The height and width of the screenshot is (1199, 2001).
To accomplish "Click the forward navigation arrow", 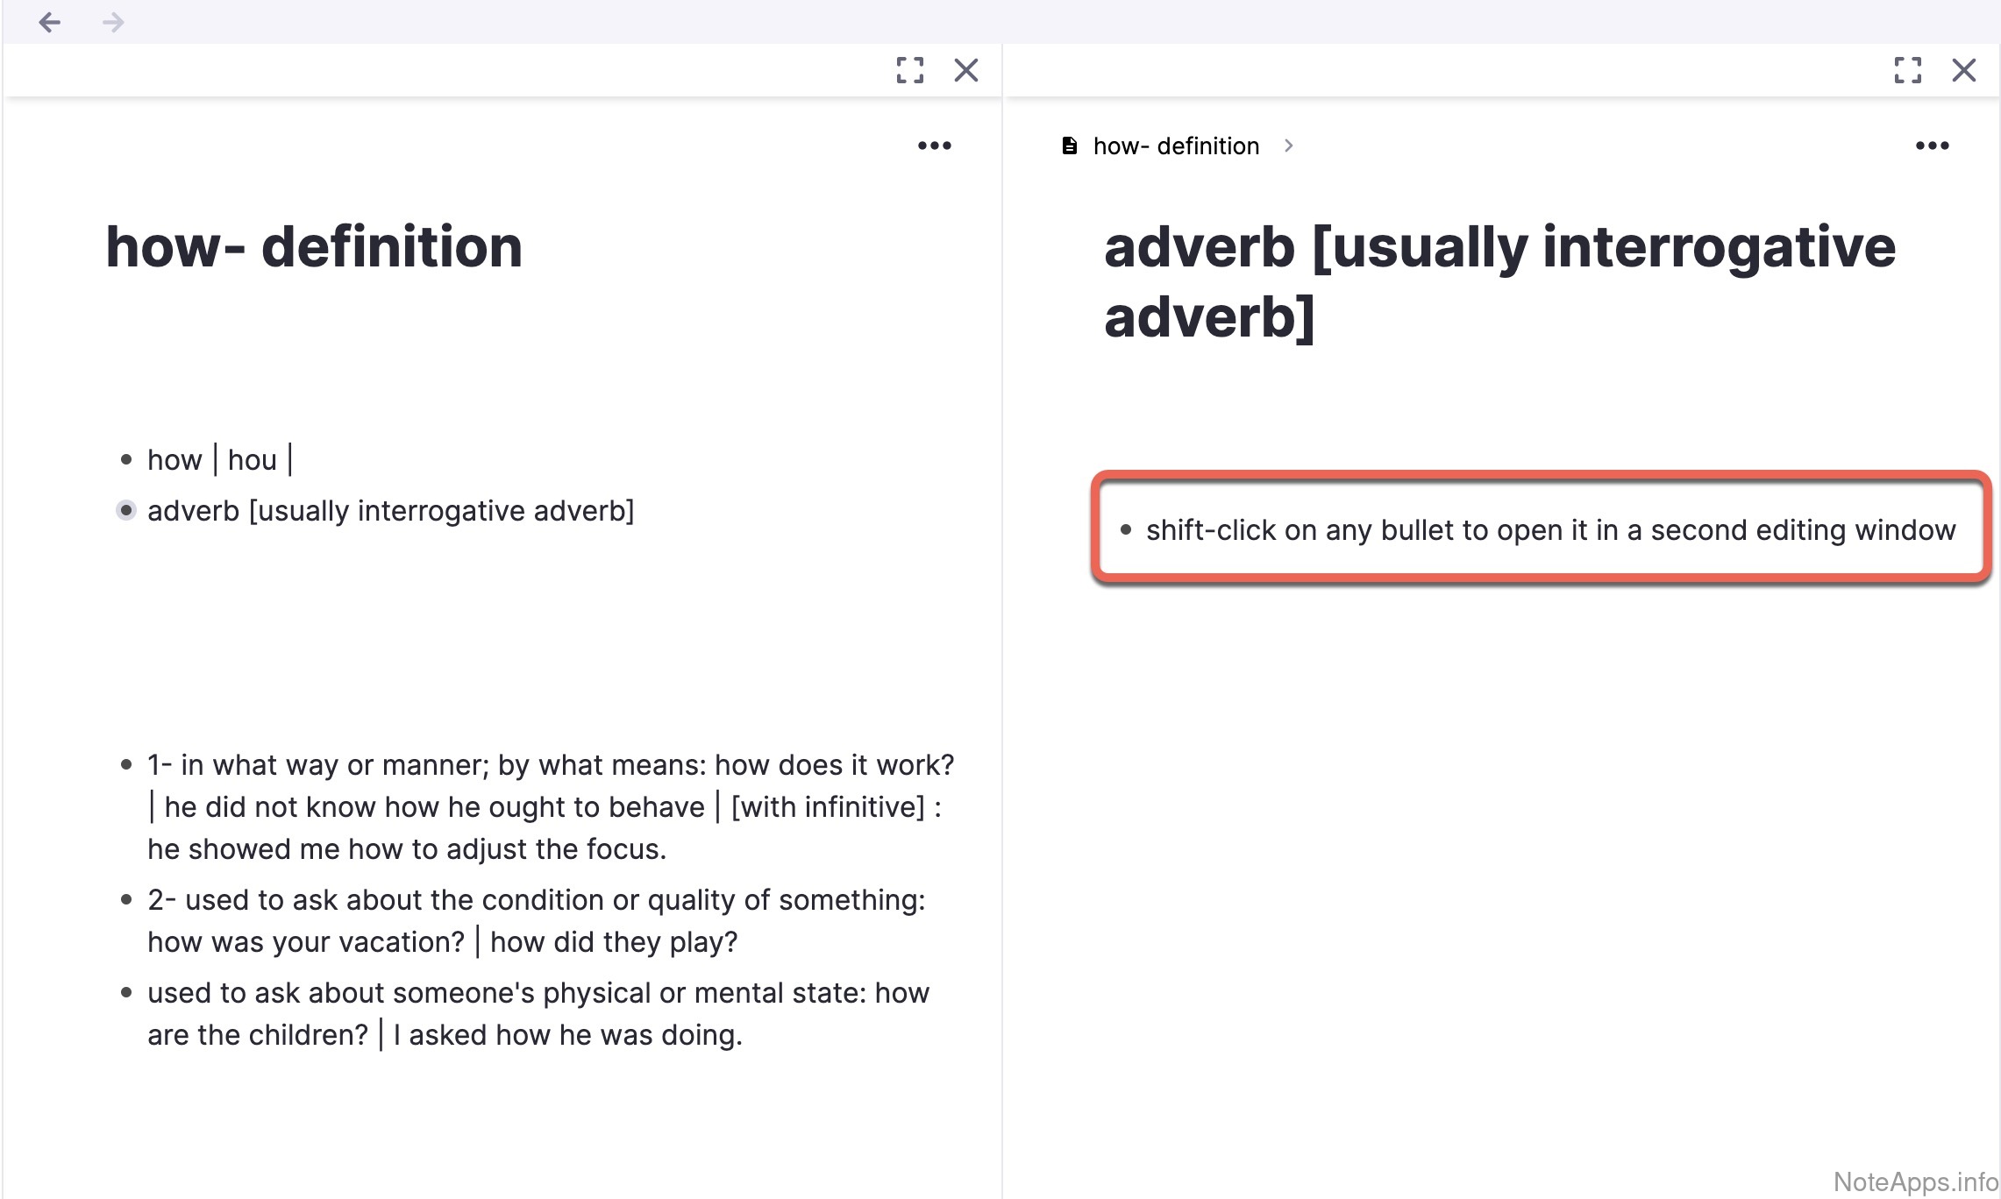I will tap(113, 22).
